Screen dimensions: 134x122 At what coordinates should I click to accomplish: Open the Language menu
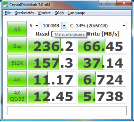click(x=77, y=13)
